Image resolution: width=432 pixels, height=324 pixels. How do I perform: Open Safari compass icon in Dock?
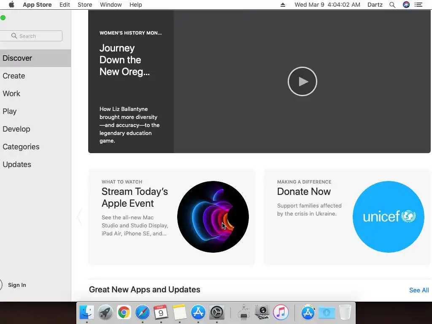[x=143, y=312]
